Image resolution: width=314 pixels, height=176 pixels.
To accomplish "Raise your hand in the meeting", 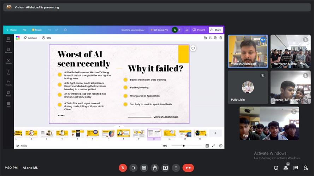I will pyautogui.click(x=154, y=168).
